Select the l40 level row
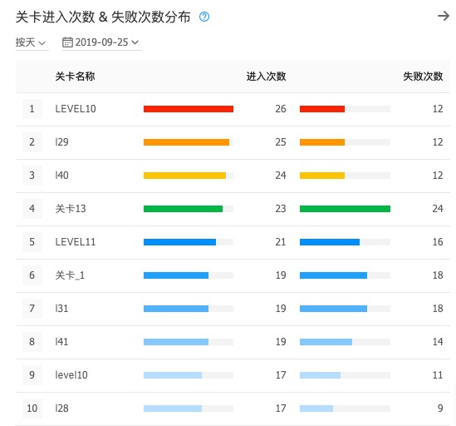 (233, 176)
